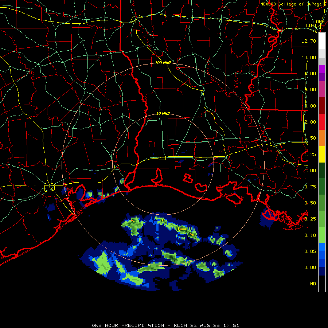Click the 0.50 legend value
Screen dimensions: 328x328
point(310,203)
